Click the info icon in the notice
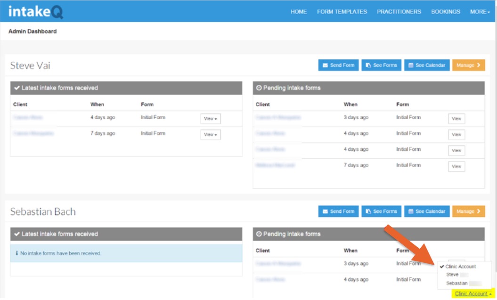 click(16, 253)
